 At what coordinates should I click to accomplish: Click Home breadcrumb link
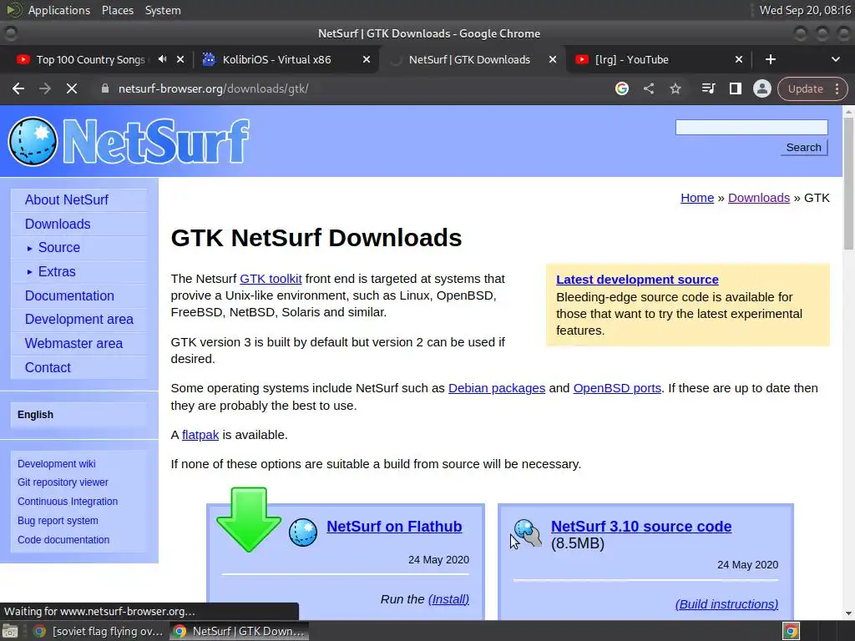tap(697, 198)
